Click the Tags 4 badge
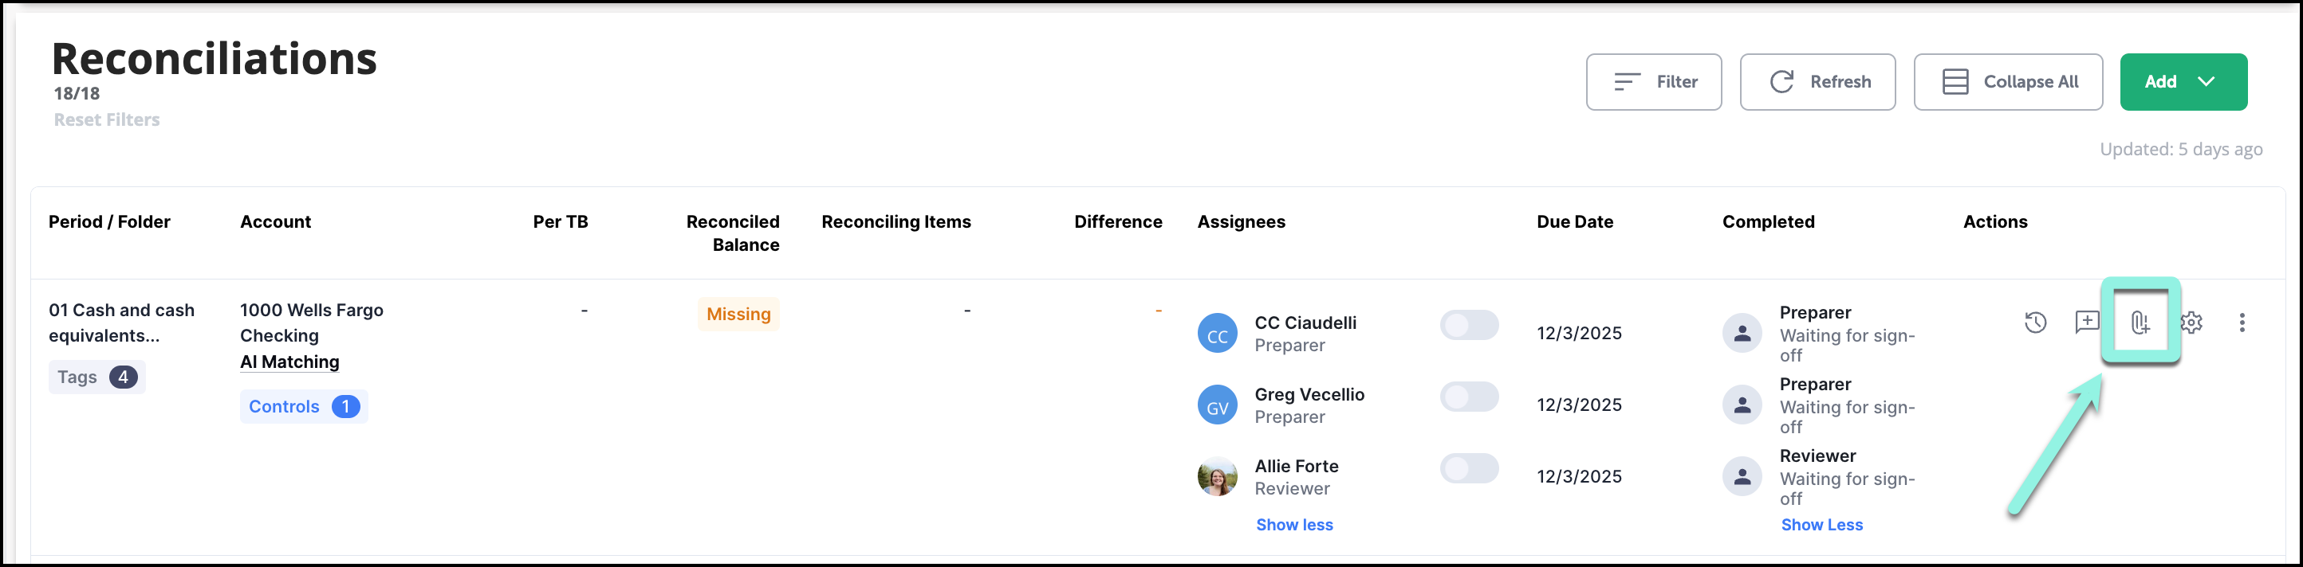The width and height of the screenshot is (2303, 567). click(96, 377)
